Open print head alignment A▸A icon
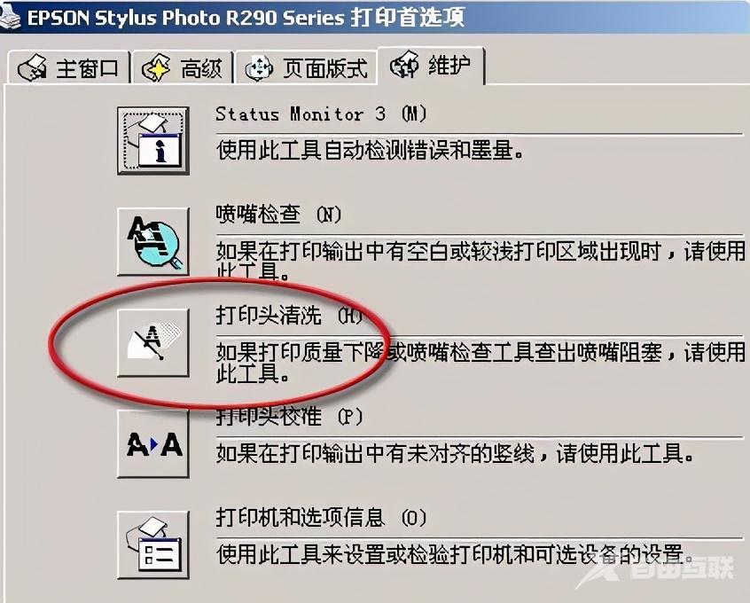The width and height of the screenshot is (750, 603). 153,443
